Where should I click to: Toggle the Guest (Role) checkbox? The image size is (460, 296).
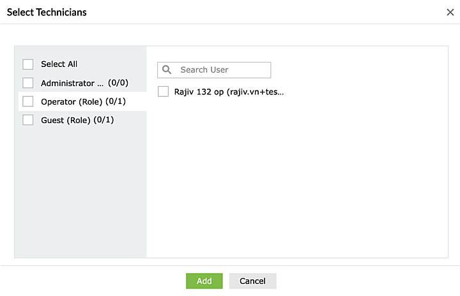28,120
